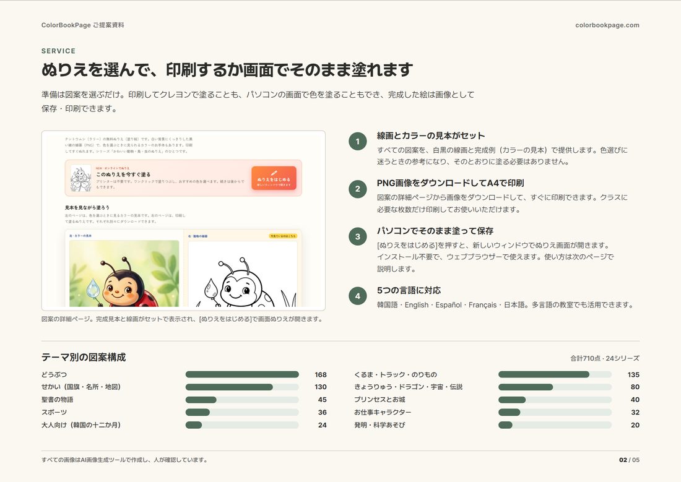Click the count value 40
681x482 pixels.
635,400
